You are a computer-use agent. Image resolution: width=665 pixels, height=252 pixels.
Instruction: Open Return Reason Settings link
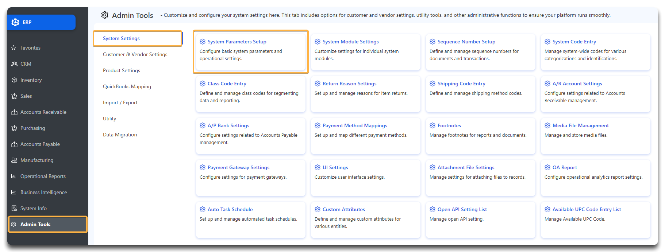point(350,84)
